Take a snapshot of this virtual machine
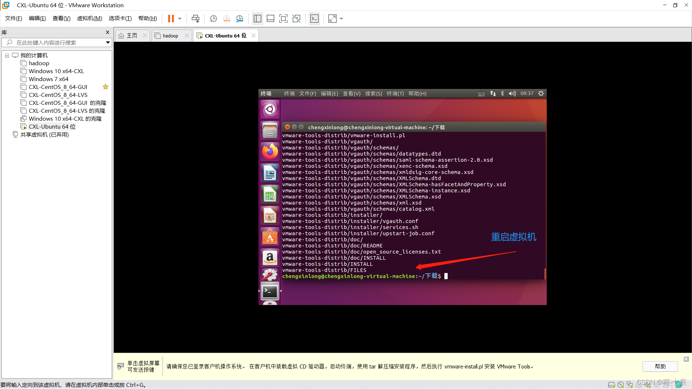692x389 pixels. coord(213,19)
